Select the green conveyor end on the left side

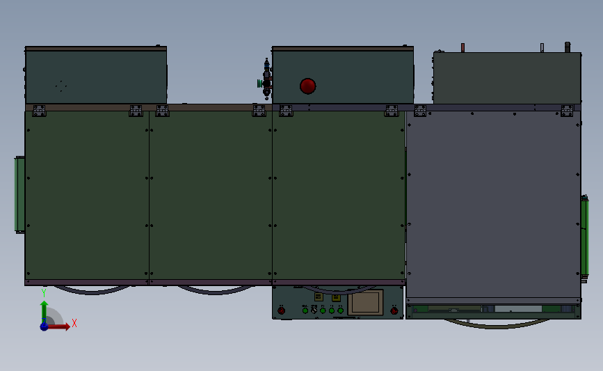(x=19, y=195)
